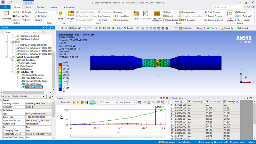This screenshot has width=256, height=144.
Task: Click the Select By option
Action: point(228,28)
